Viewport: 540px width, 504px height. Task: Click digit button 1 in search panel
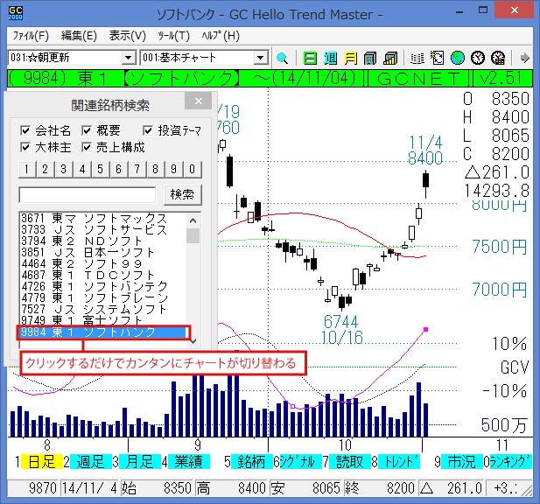coord(27,169)
